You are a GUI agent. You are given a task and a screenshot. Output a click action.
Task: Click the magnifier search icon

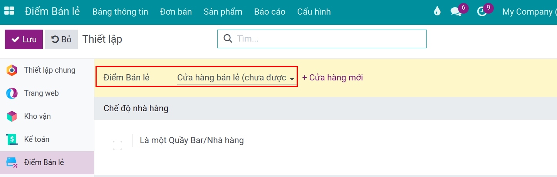point(228,38)
